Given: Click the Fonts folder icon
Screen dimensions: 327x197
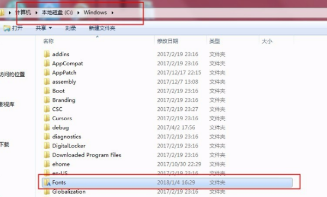Looking at the screenshot, I should pos(47,182).
